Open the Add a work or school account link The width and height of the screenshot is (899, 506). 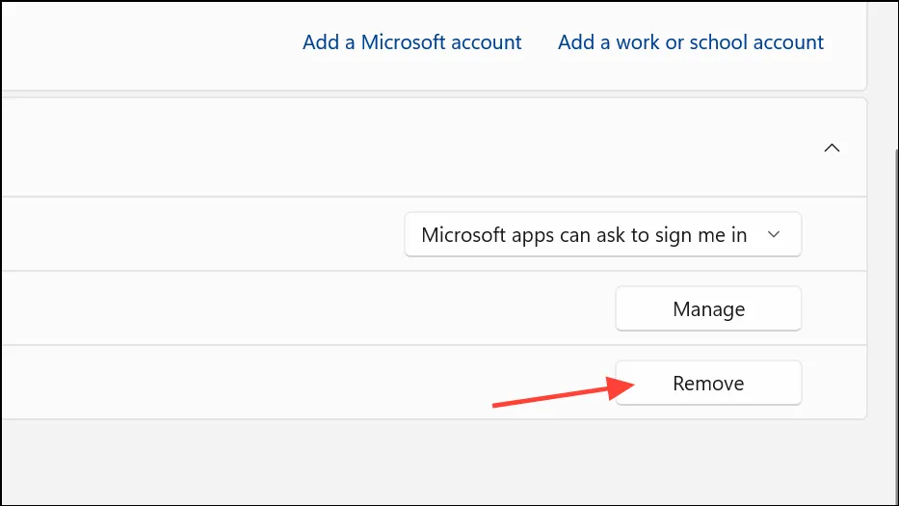coord(690,41)
